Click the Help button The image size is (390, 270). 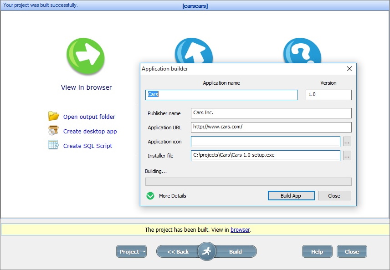pos(317,252)
